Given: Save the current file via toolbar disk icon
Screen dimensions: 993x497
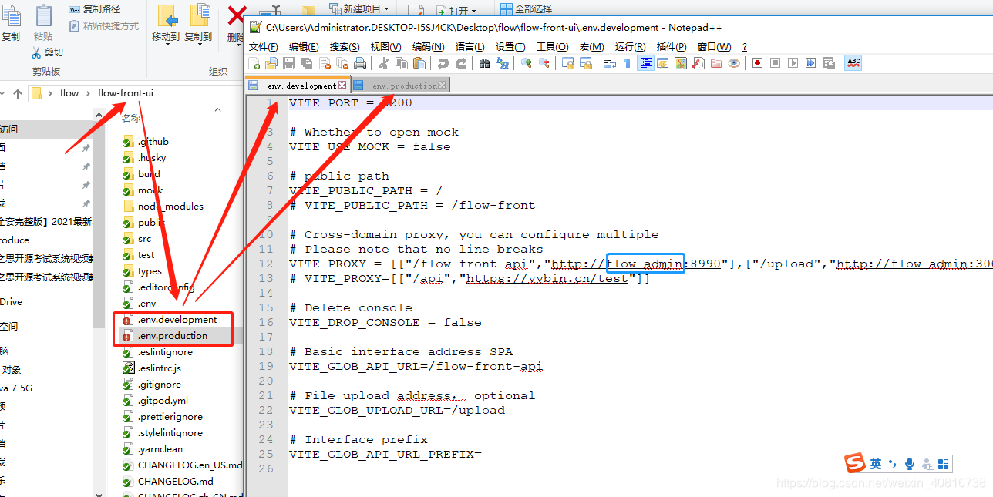Looking at the screenshot, I should click(x=289, y=63).
